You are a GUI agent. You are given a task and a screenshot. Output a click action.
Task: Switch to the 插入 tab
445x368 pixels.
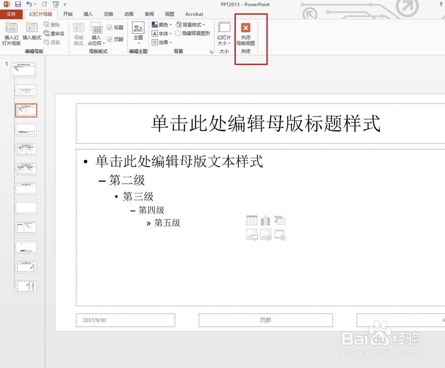tap(88, 14)
